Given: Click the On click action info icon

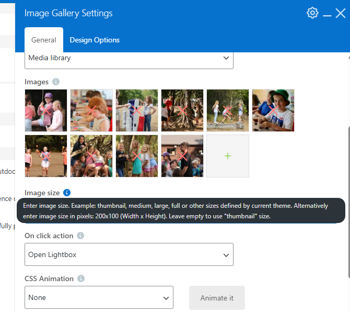Looking at the screenshot, I should tap(80, 236).
